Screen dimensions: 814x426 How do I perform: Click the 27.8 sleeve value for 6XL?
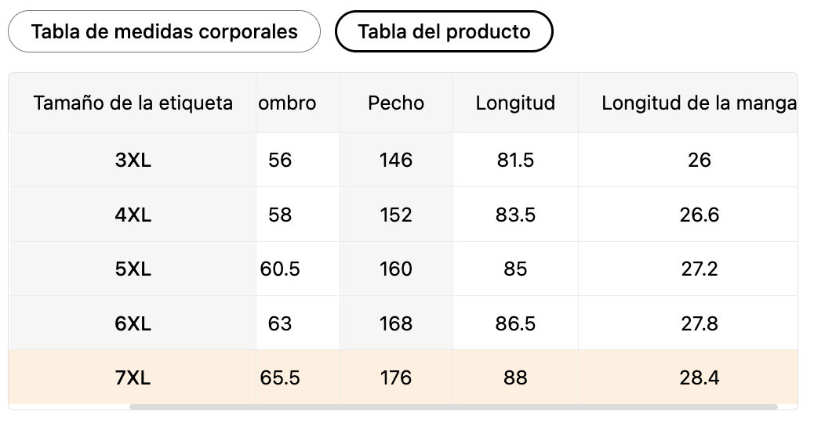point(700,324)
